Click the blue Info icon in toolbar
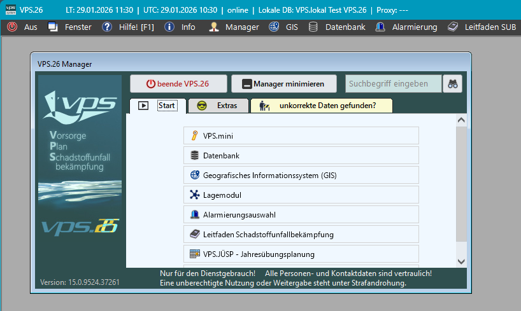Screen dimensions: 521x311 click(169, 27)
